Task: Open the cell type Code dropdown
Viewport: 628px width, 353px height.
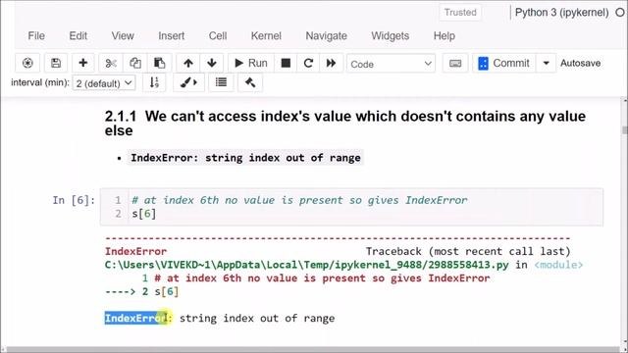Action: [391, 64]
